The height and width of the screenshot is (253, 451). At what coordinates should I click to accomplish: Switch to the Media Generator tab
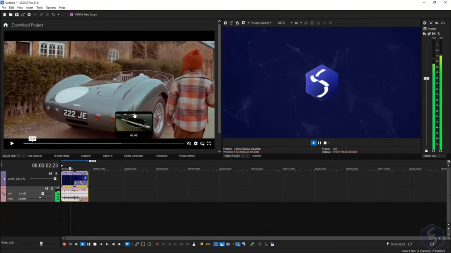coord(133,156)
